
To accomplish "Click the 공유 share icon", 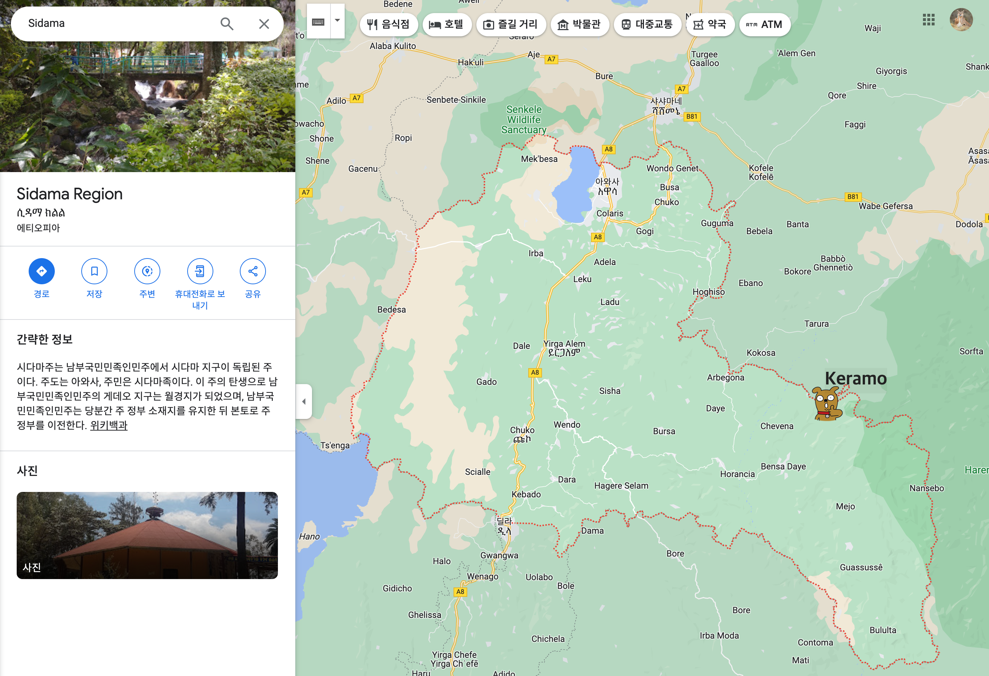I will (253, 271).
